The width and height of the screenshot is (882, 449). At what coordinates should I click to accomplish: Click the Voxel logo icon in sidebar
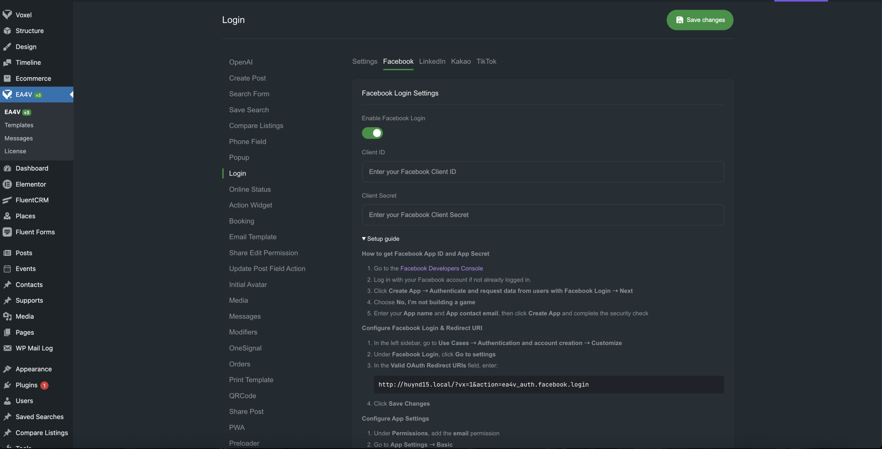pyautogui.click(x=7, y=14)
